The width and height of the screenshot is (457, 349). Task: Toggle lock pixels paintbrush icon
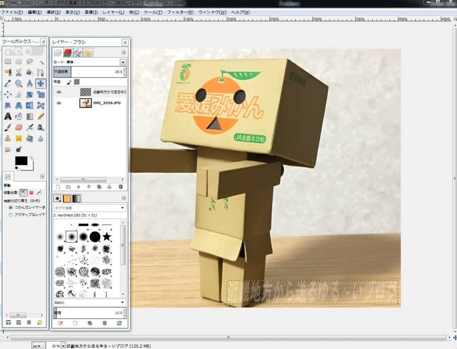(69, 82)
